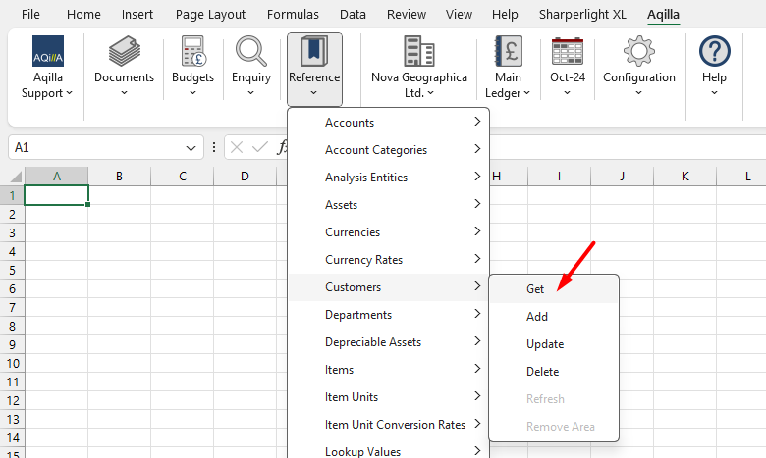The width and height of the screenshot is (766, 458).
Task: Select Update in the Customers submenu
Action: 545,344
